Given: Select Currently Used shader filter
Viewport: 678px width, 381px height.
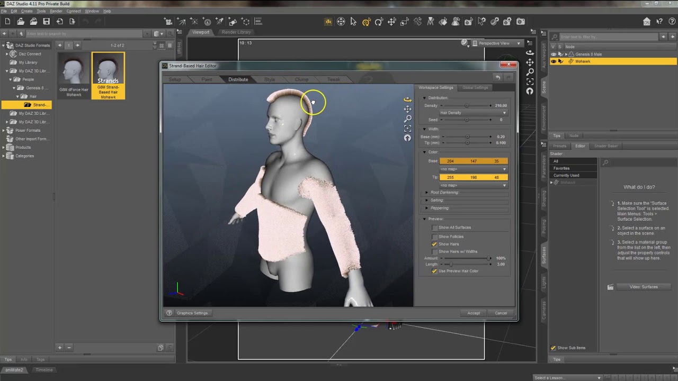Looking at the screenshot, I should click(x=574, y=175).
